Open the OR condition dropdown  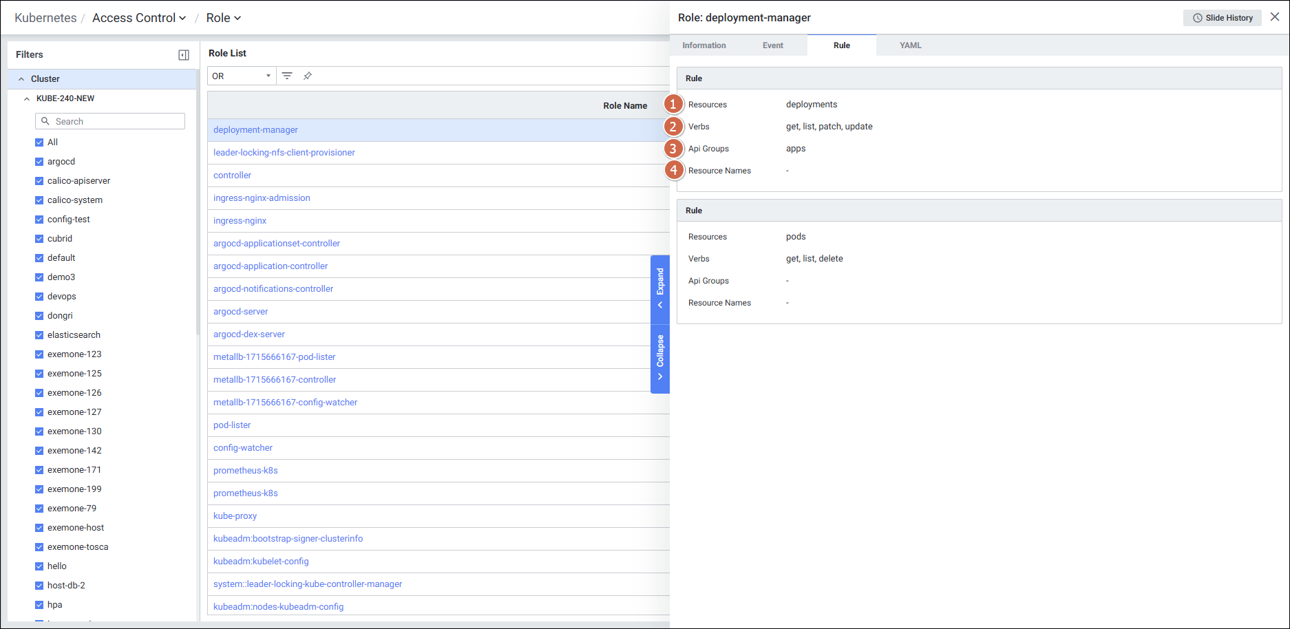point(241,76)
